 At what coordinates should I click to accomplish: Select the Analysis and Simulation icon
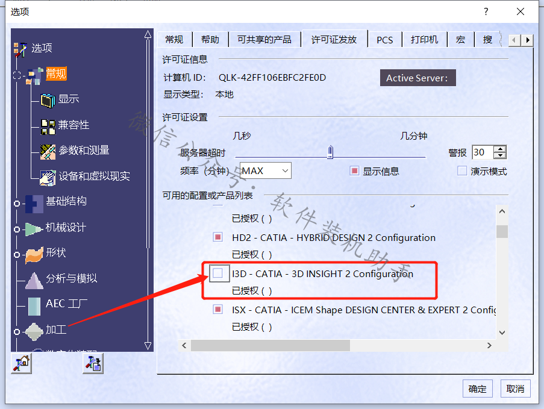click(34, 281)
